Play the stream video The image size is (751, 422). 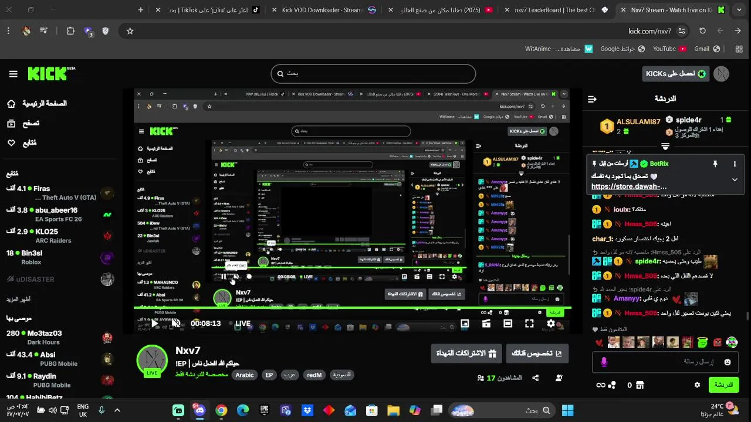click(154, 324)
